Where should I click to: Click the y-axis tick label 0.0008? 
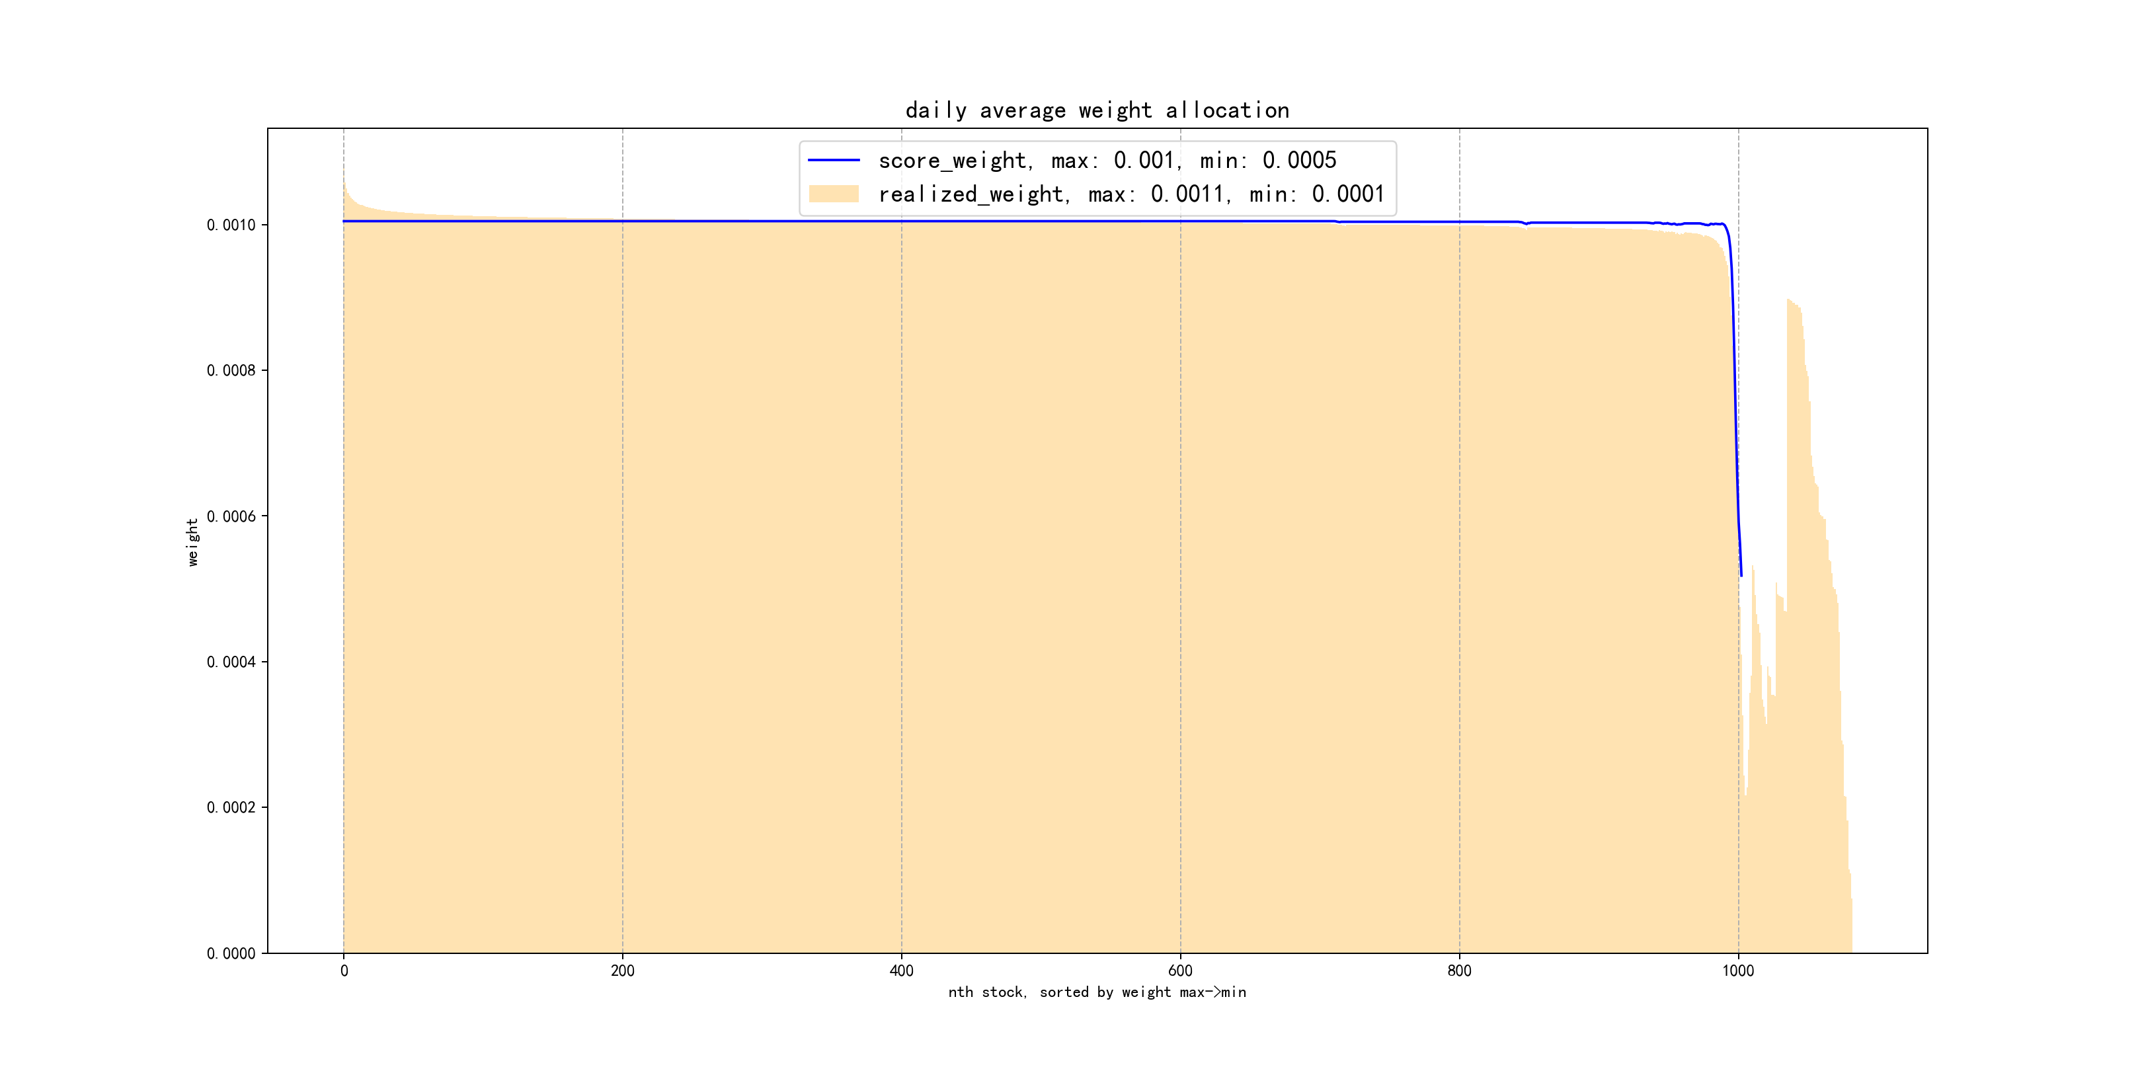tap(231, 371)
